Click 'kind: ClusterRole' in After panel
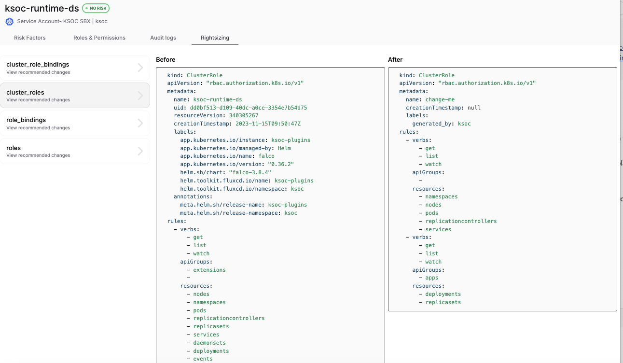Screen dimensions: 623x363 (x=427, y=75)
